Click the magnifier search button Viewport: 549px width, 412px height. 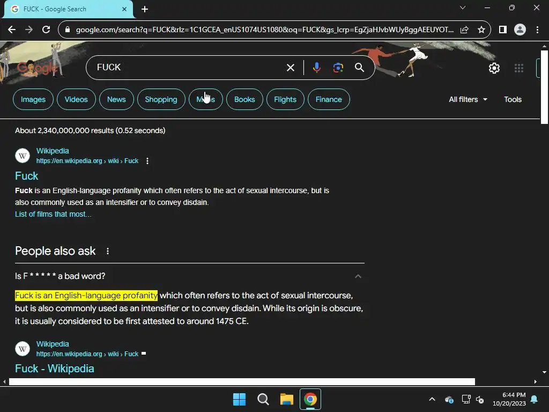360,68
